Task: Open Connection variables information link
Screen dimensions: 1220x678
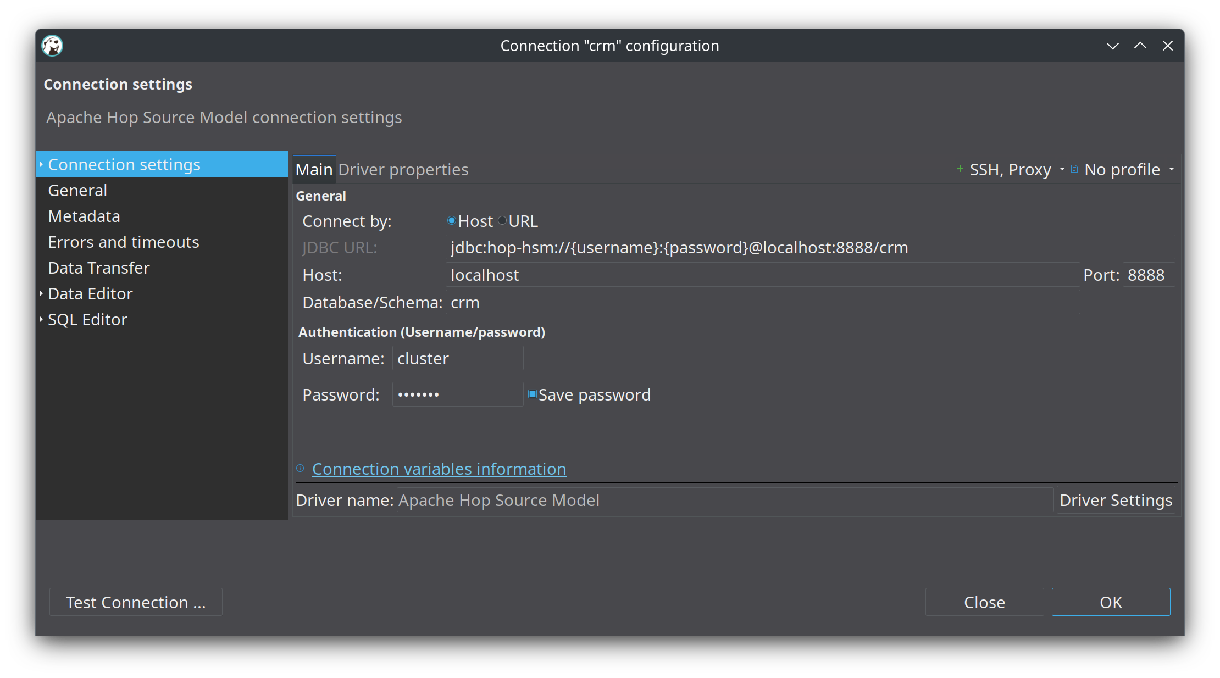Action: pyautogui.click(x=439, y=469)
